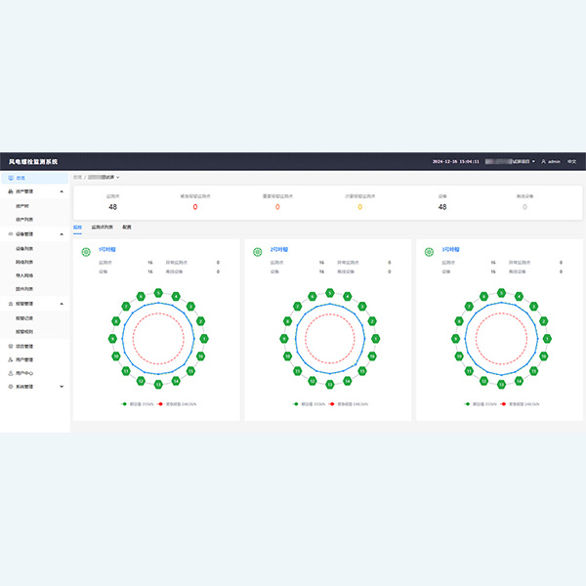Open the 2号呤樱 title link
This screenshot has width=586, height=586.
click(x=278, y=250)
